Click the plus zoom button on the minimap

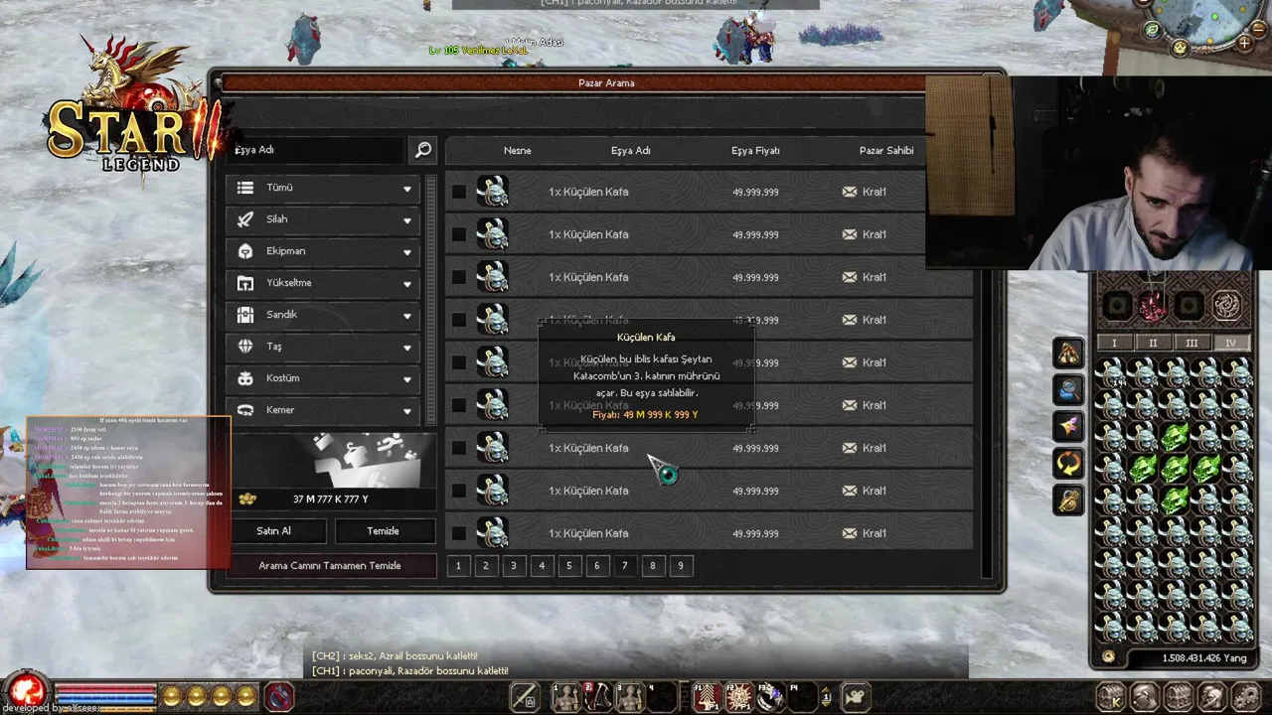point(1244,44)
